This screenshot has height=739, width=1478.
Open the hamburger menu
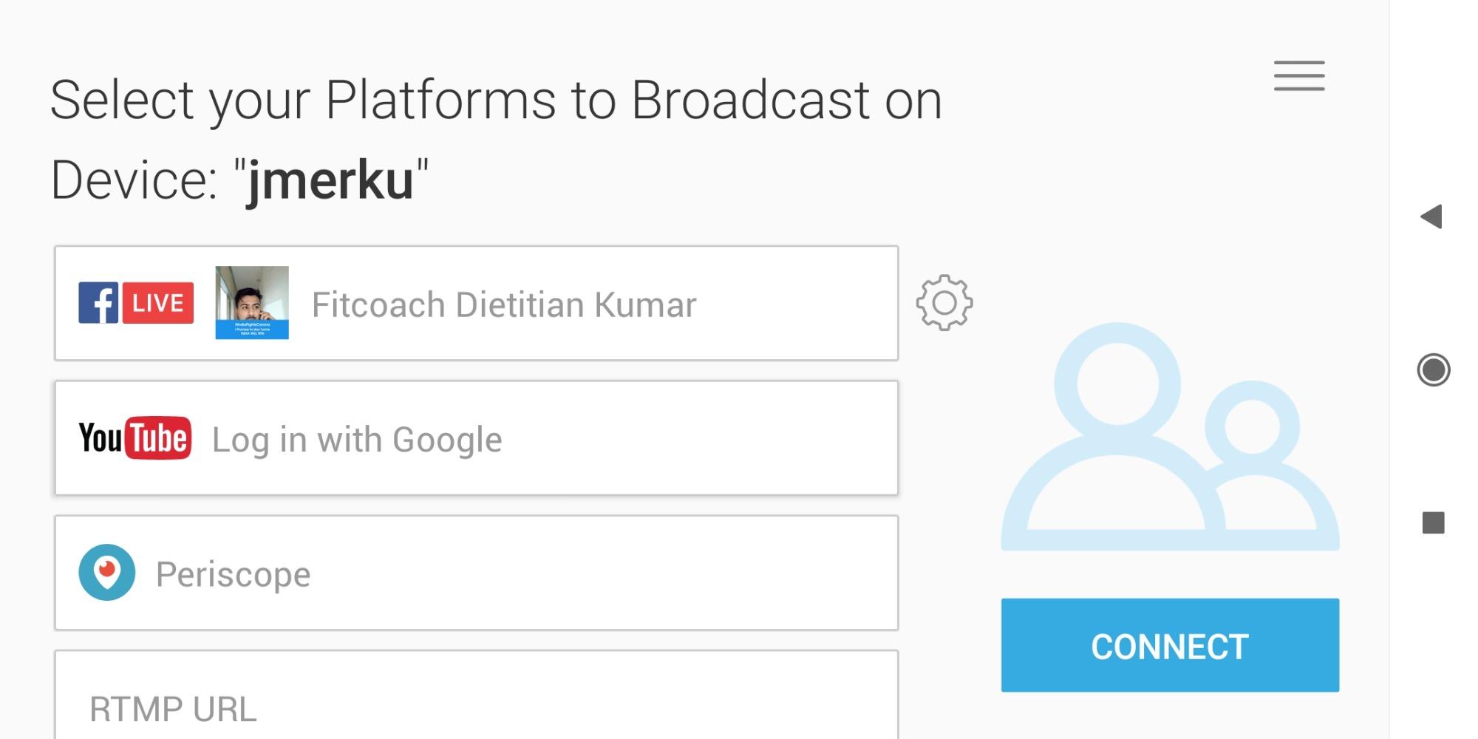pos(1298,76)
